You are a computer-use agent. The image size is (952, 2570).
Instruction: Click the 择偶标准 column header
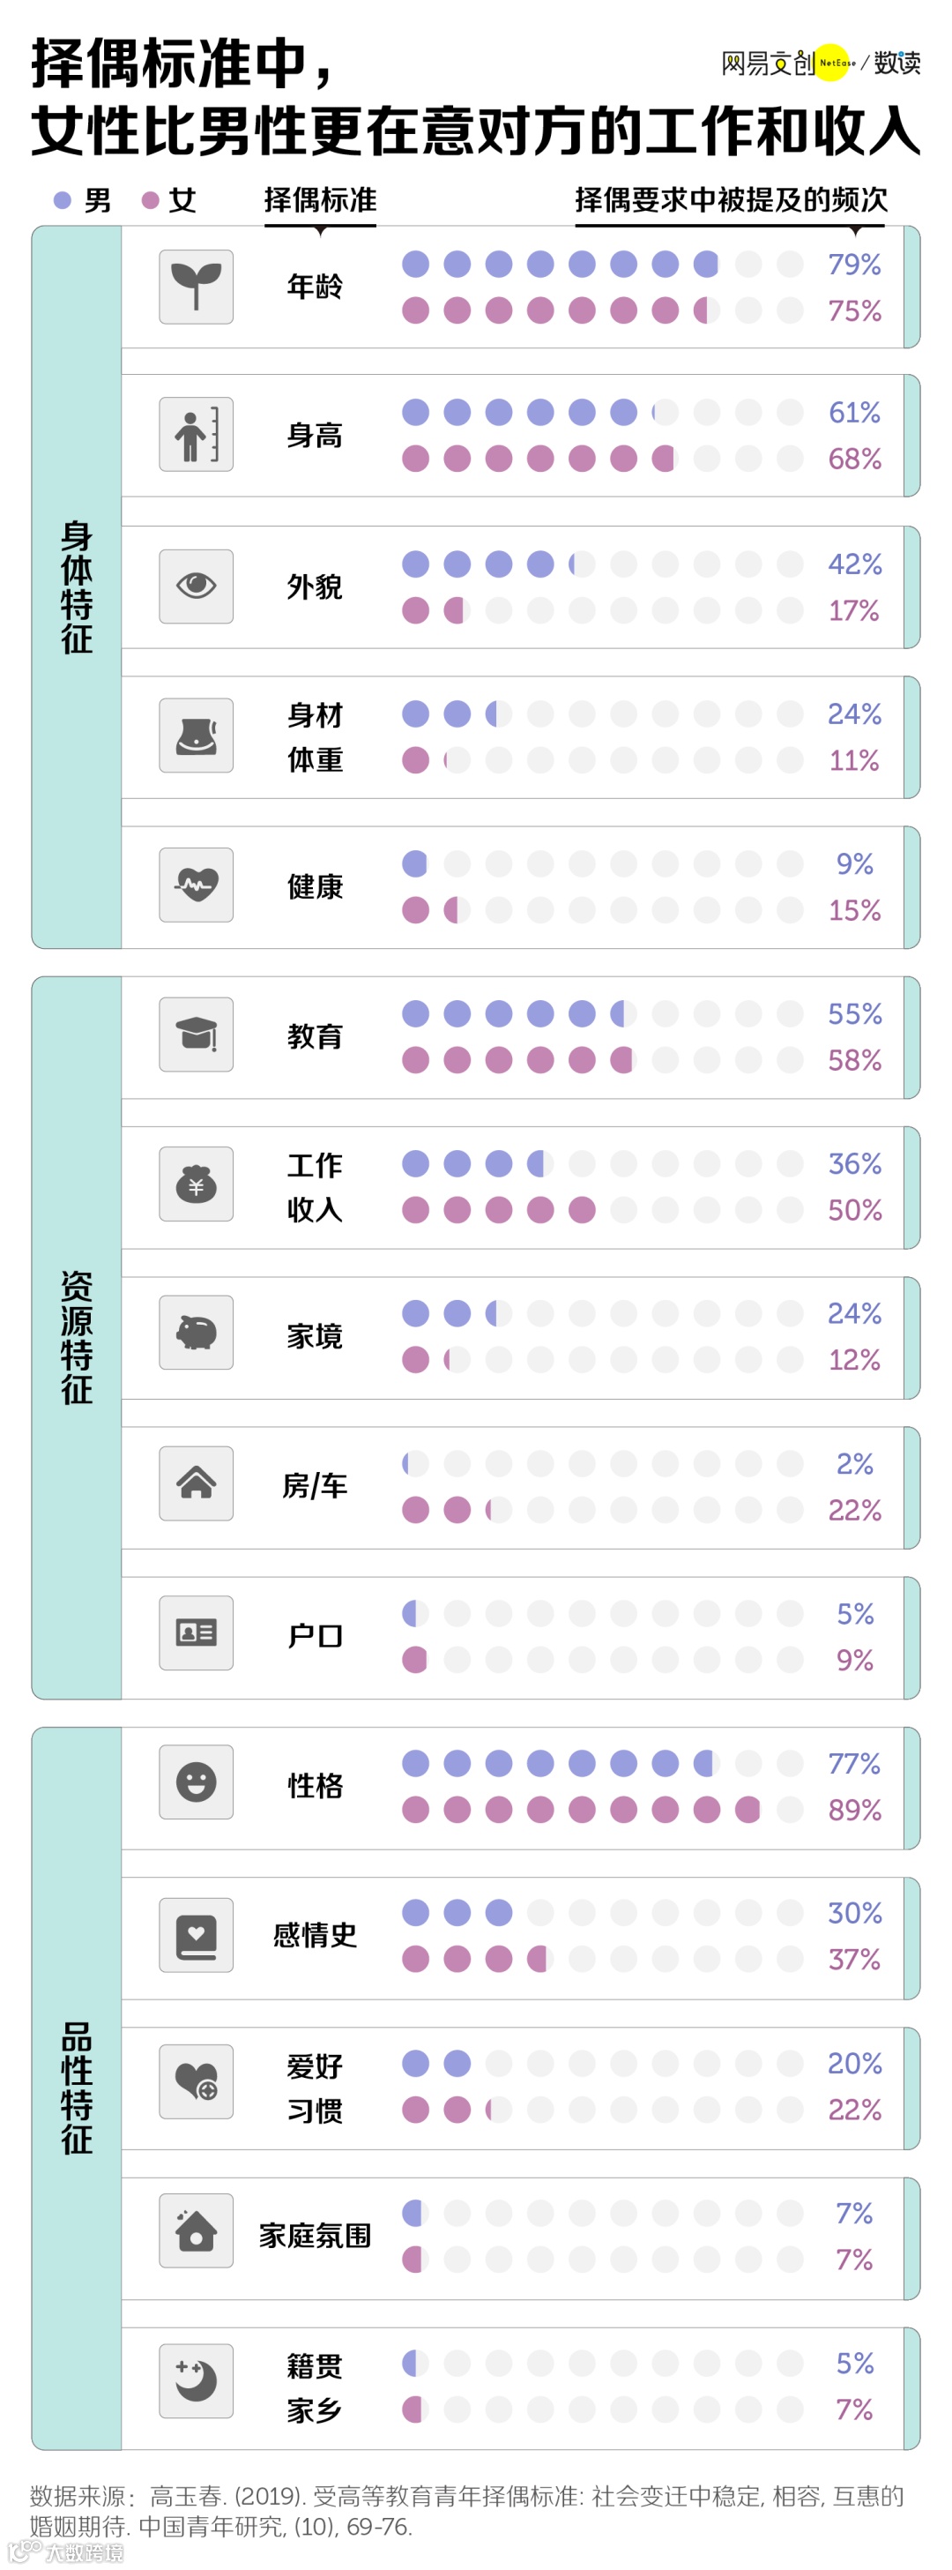(x=320, y=200)
